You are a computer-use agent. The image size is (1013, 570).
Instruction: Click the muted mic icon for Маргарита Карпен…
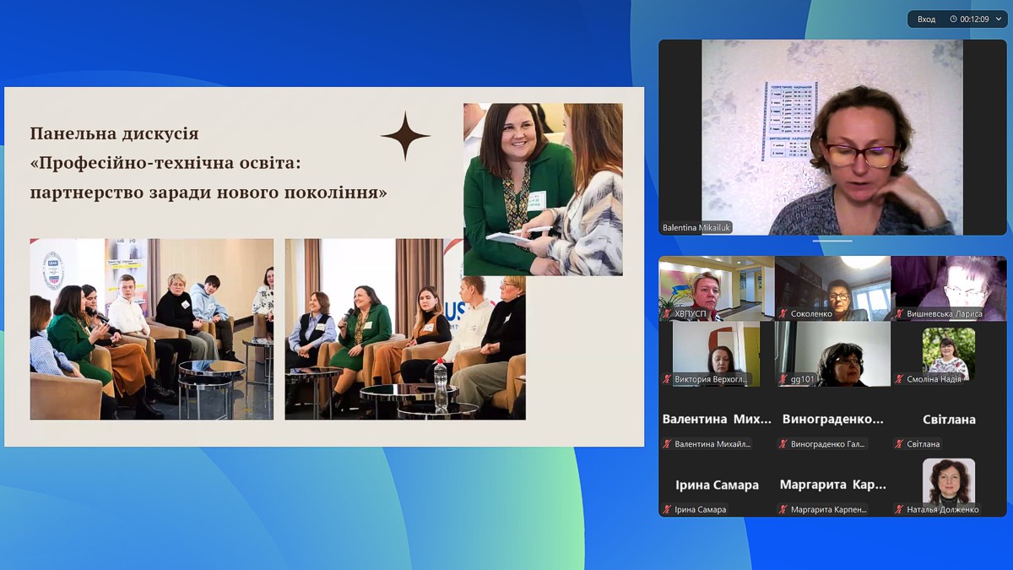783,509
